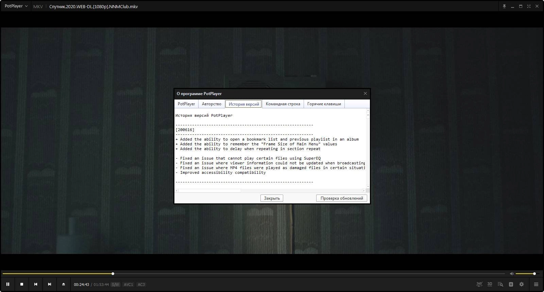Open the chapter/bookmark search icon
The image size is (544, 292).
pos(500,284)
